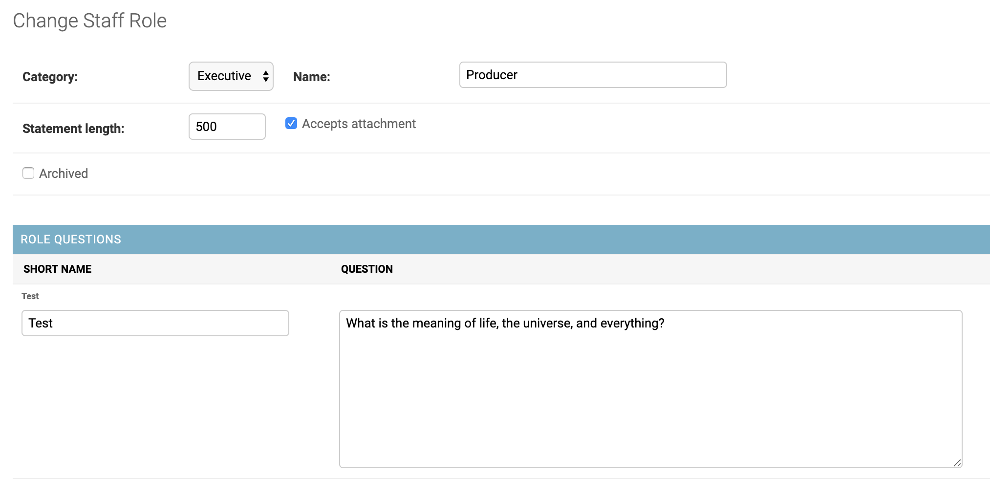Focus the Short name input containing Test
This screenshot has height=479, width=990.
(x=155, y=323)
